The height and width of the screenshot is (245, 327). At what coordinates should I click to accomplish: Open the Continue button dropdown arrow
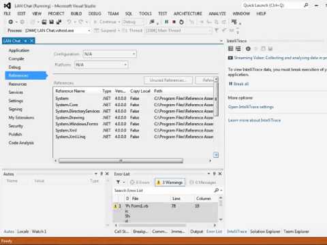pyautogui.click(x=119, y=22)
